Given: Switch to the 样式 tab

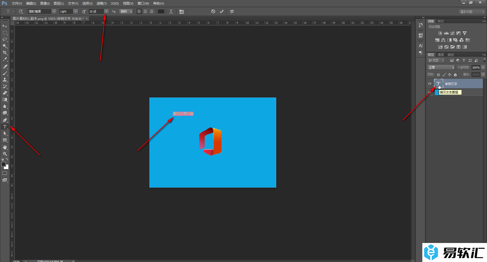Looking at the screenshot, I should (441, 21).
